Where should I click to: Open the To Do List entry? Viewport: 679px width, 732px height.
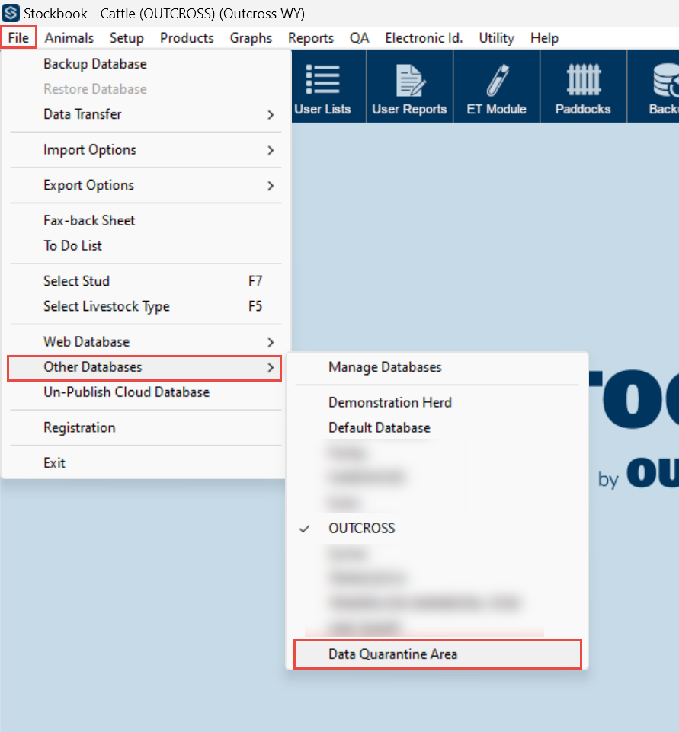(72, 245)
